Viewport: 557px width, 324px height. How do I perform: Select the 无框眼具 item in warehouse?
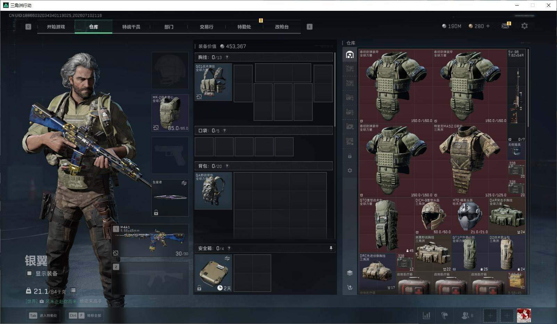tap(517, 151)
